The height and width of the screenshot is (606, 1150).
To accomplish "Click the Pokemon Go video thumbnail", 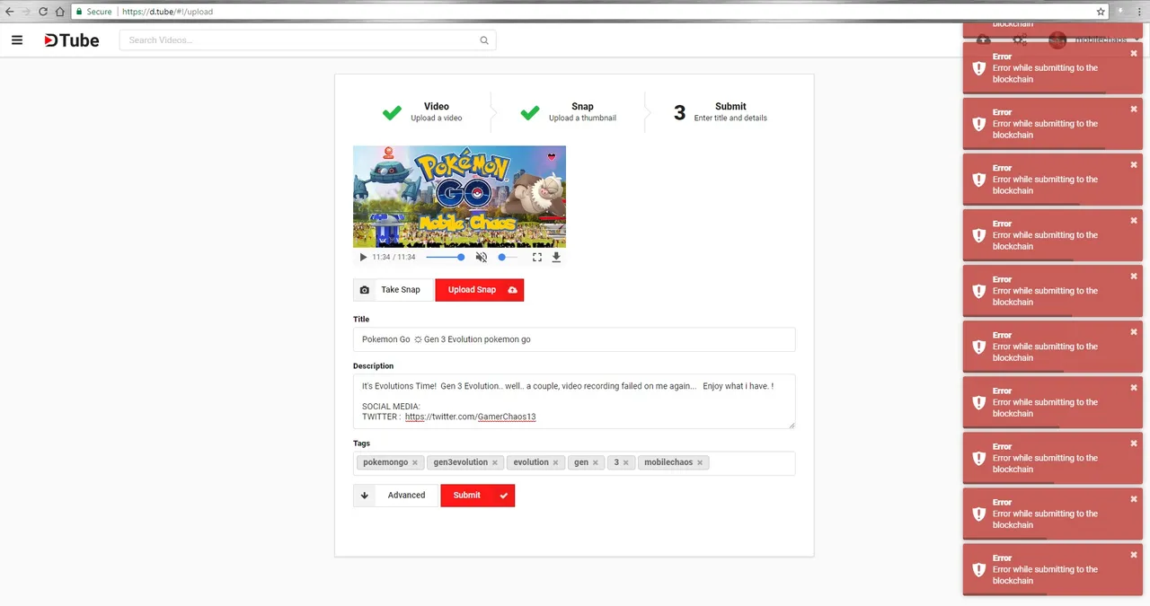I will [459, 197].
